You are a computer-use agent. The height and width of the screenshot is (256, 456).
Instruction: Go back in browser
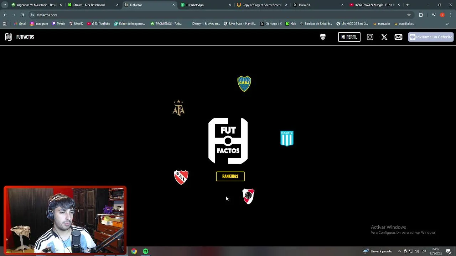pyautogui.click(x=5, y=15)
